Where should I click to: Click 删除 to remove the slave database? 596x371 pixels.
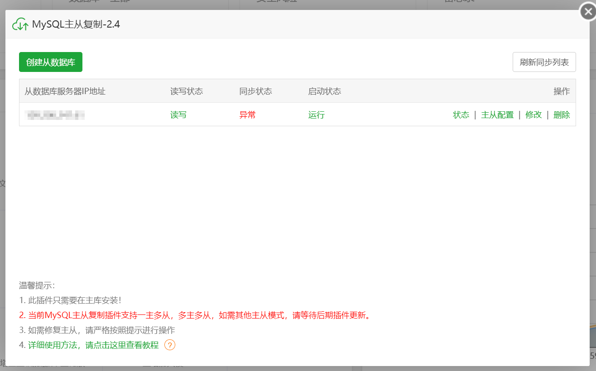[561, 115]
